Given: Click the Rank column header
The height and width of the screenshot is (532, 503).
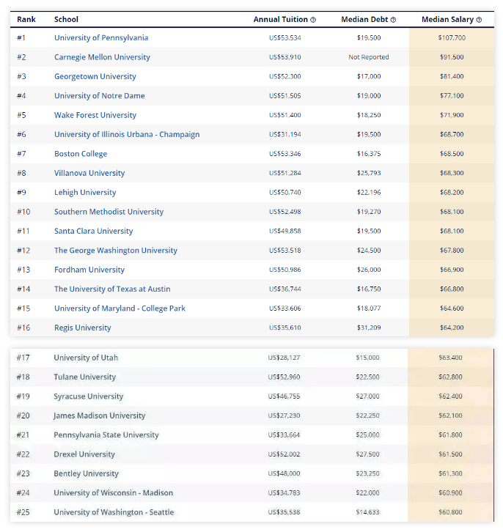Looking at the screenshot, I should [26, 19].
